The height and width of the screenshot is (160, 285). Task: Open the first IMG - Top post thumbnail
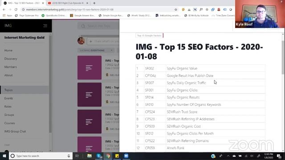coord(90,68)
